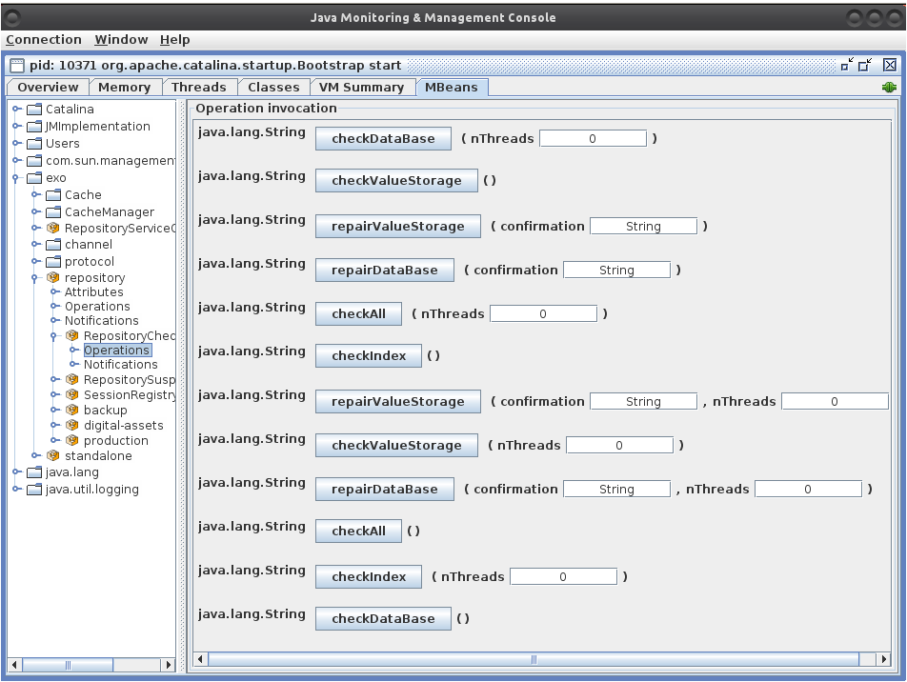Click the CacheManager folder icon
907x682 pixels.
[x=53, y=212]
